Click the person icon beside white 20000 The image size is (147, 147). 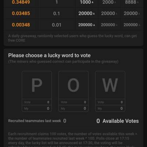click(94, 14)
